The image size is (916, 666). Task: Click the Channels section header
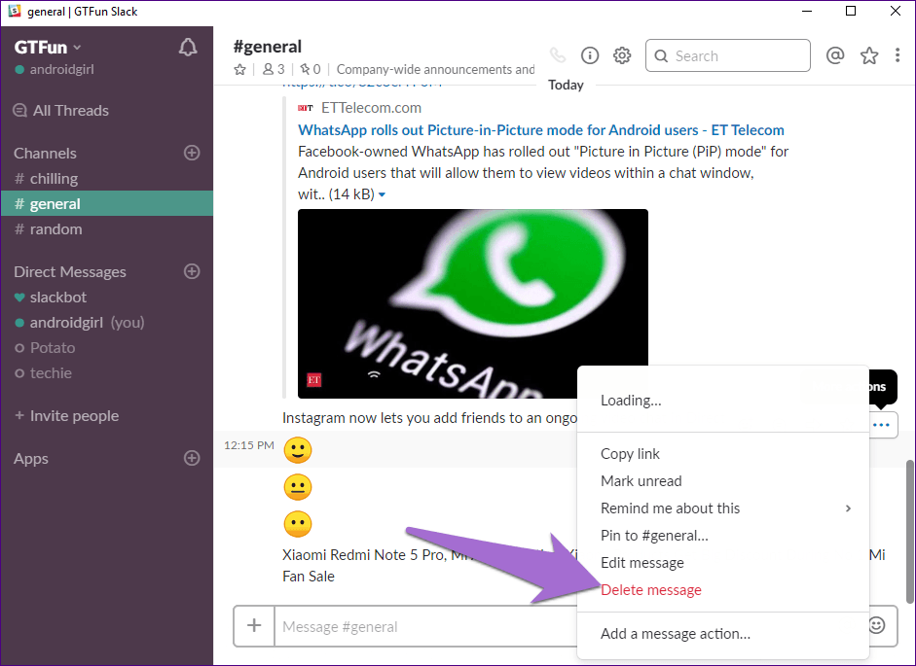point(45,153)
